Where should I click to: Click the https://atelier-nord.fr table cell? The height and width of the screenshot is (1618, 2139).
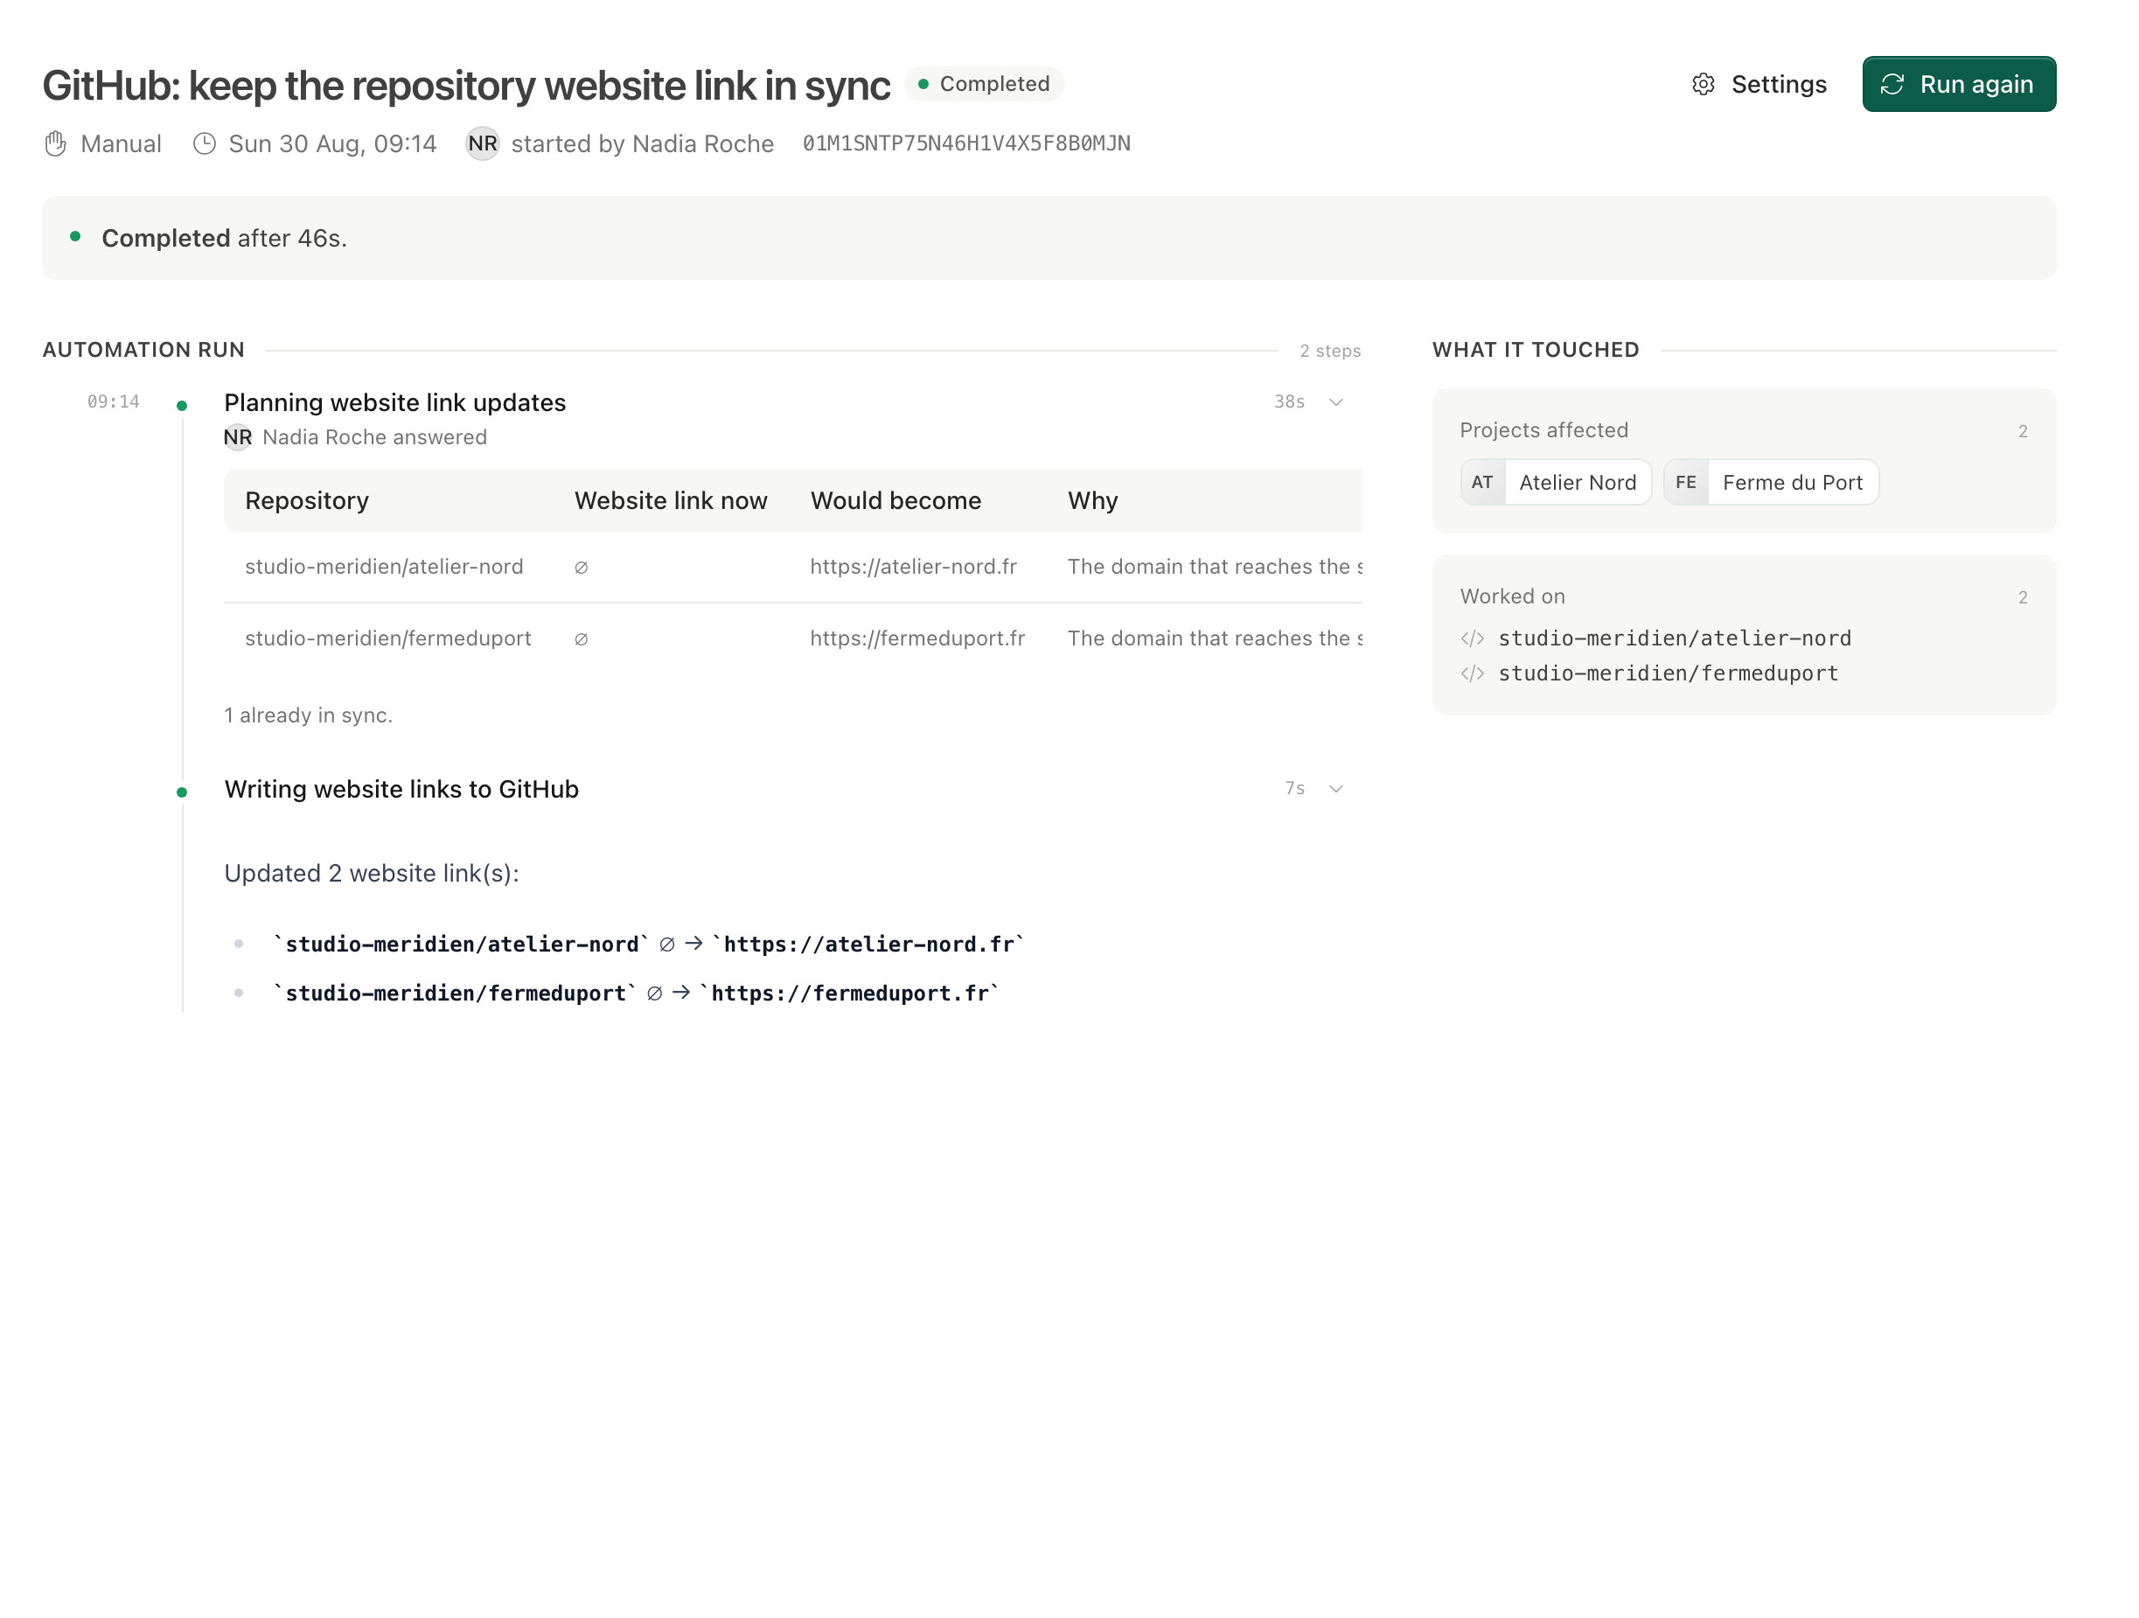913,567
